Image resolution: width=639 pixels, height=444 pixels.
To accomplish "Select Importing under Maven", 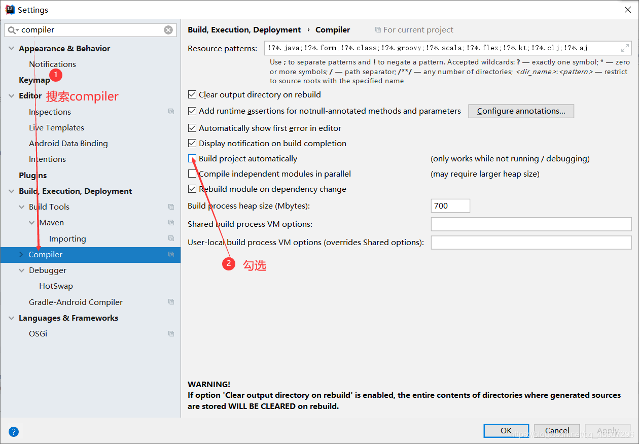I will pyautogui.click(x=67, y=238).
